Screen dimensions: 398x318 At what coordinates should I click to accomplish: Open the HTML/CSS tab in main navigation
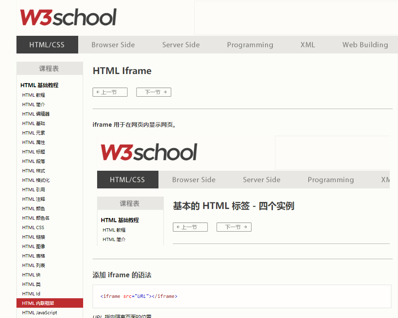(x=47, y=45)
